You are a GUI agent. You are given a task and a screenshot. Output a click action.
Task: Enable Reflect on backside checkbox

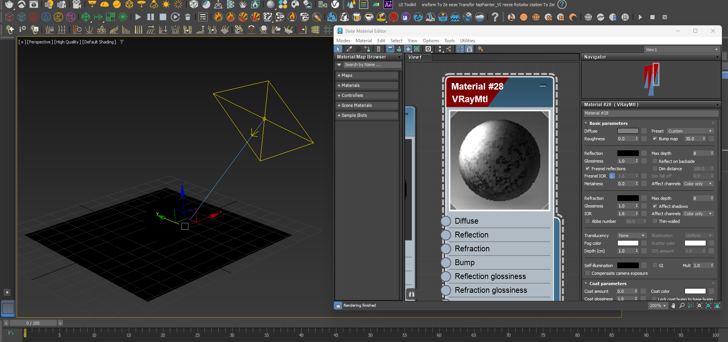click(655, 161)
